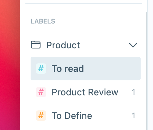Click the divider line above LABELS
153x130 pixels.
[84, 4]
